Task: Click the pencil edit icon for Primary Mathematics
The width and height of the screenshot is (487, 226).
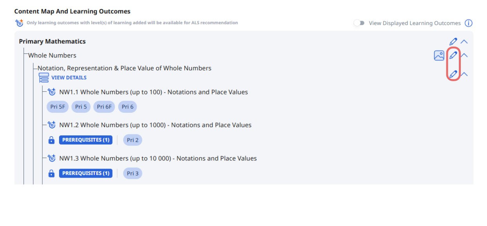Action: (x=453, y=41)
